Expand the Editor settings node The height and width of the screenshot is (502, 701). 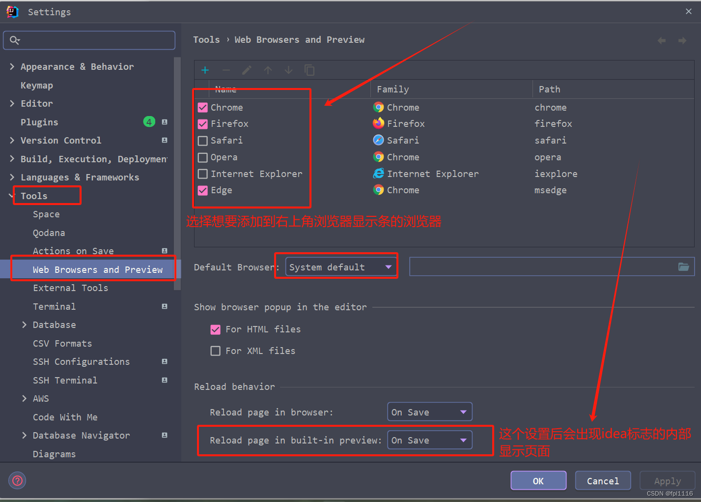(x=12, y=103)
